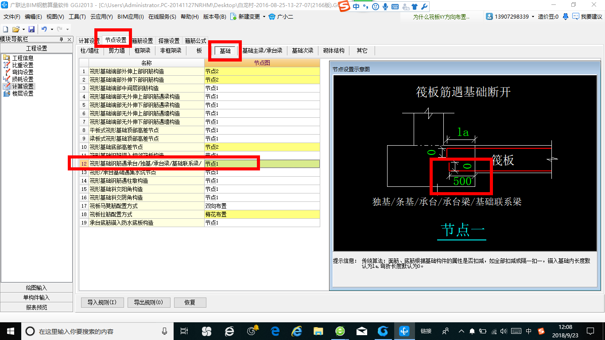The height and width of the screenshot is (340, 605).
Task: Open the 工具(T) menu
Action: [x=77, y=17]
